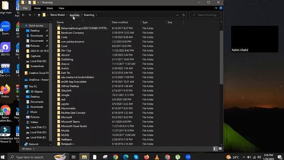This screenshot has width=284, height=160.
Task: Click the taskbar search box
Action: click(38, 157)
